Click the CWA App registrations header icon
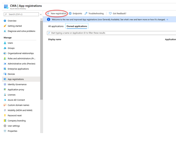The image size is (176, 142). pyautogui.click(x=6, y=7)
